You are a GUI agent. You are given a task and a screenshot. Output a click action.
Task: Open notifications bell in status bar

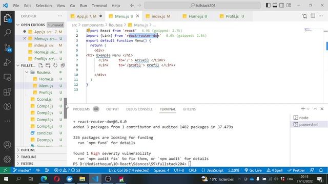321,170
